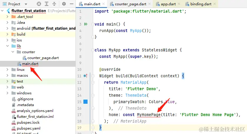This screenshot has width=247, height=134.
Task: Click the override gutter icon on line 11
Action: (85, 76)
